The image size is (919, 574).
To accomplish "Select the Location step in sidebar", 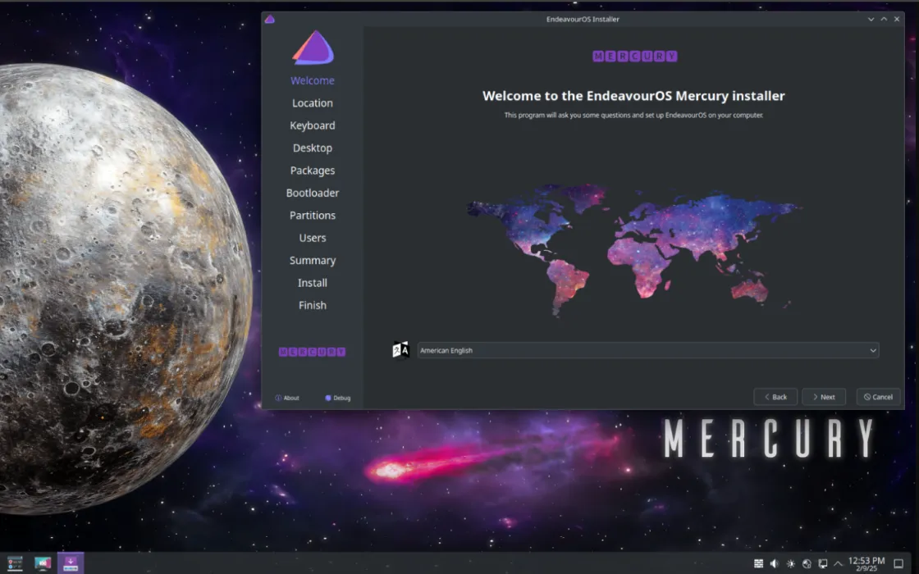I will (313, 103).
